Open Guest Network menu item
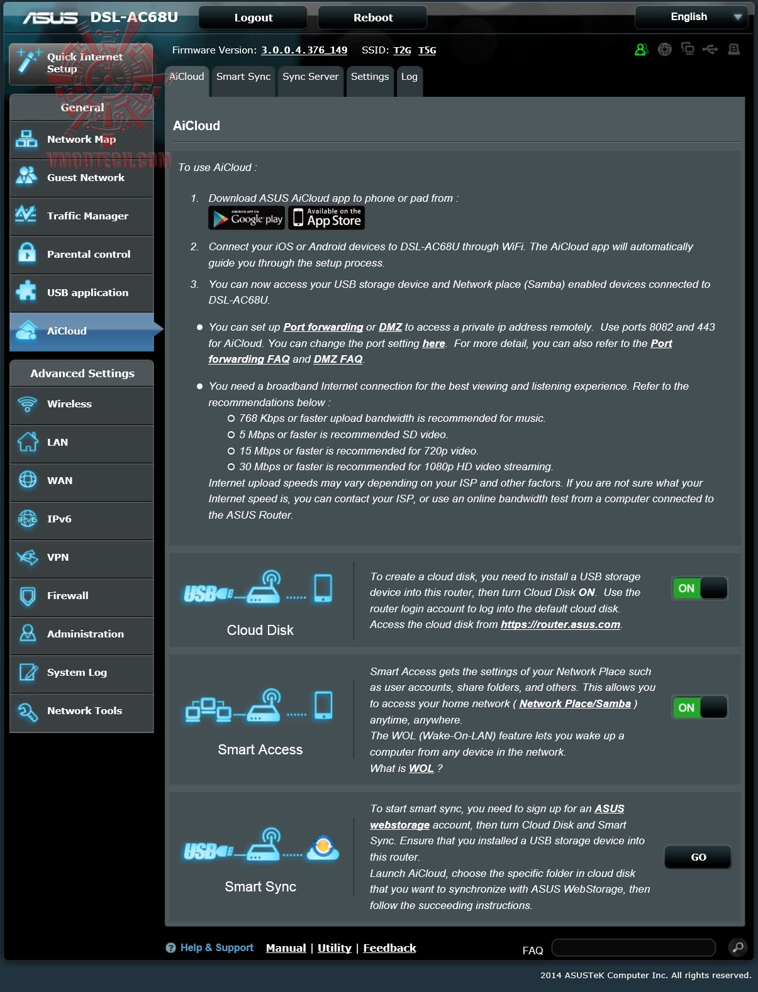Viewport: 758px width, 992px height. coord(82,177)
